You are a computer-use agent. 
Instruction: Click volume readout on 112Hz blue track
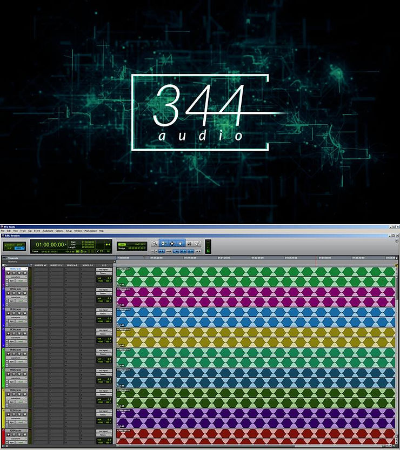click(104, 319)
